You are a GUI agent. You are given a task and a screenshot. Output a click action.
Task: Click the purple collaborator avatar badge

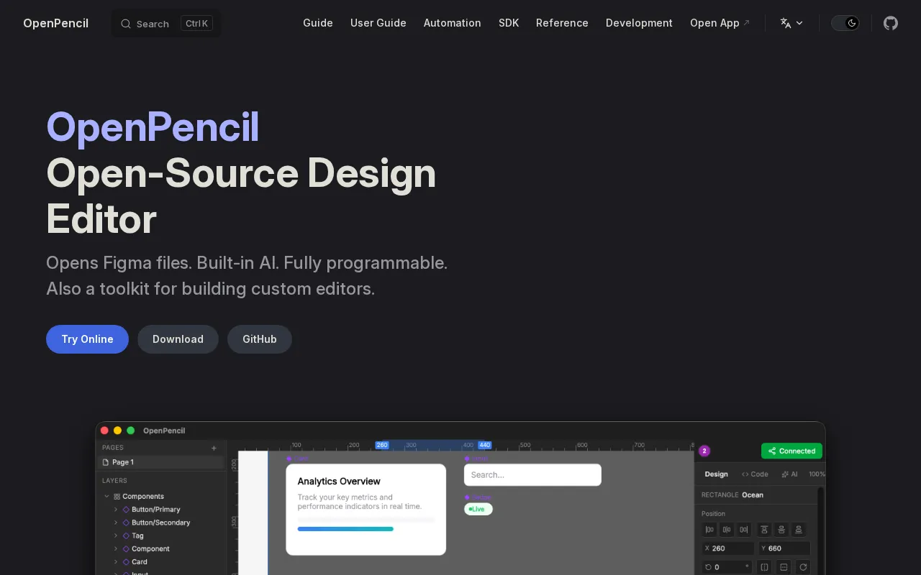704,451
